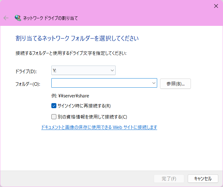Click the instruction 接続するフォルダーと使用するドライブ文字を指定してください

point(71,53)
